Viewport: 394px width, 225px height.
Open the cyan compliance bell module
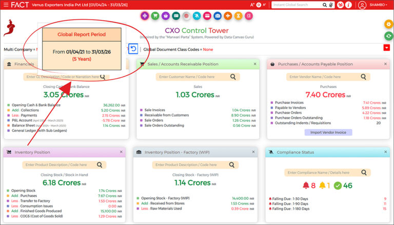click(x=197, y=16)
